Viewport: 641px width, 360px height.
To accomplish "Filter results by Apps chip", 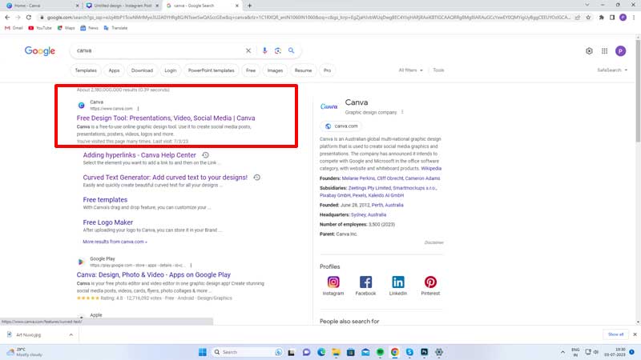I will coord(114,70).
